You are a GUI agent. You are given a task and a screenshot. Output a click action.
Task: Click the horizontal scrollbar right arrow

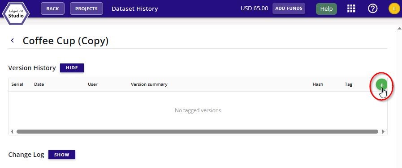tap(383, 132)
